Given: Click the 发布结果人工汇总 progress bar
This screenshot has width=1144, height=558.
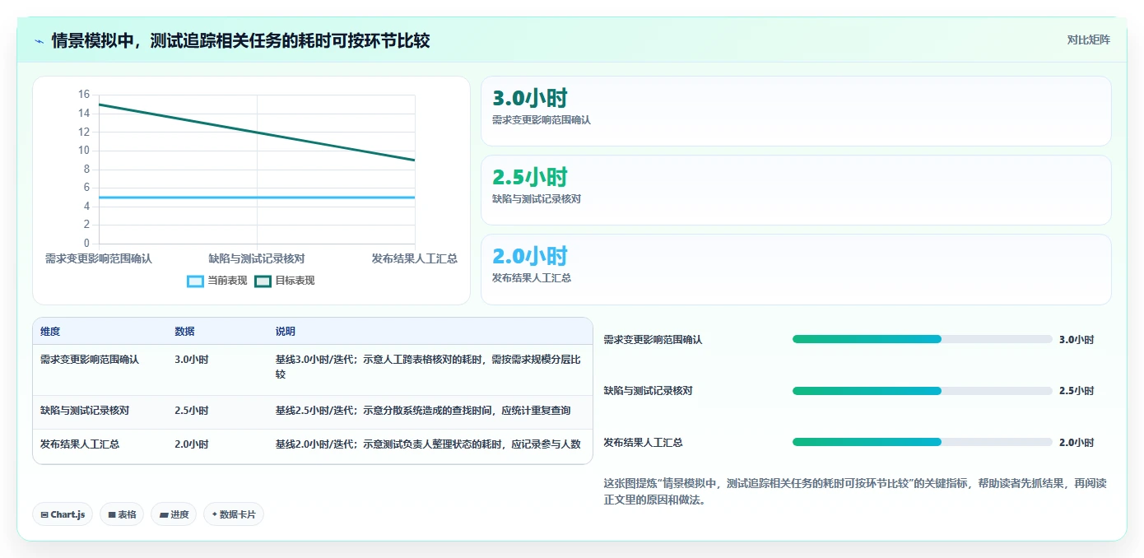Looking at the screenshot, I should pos(922,442).
